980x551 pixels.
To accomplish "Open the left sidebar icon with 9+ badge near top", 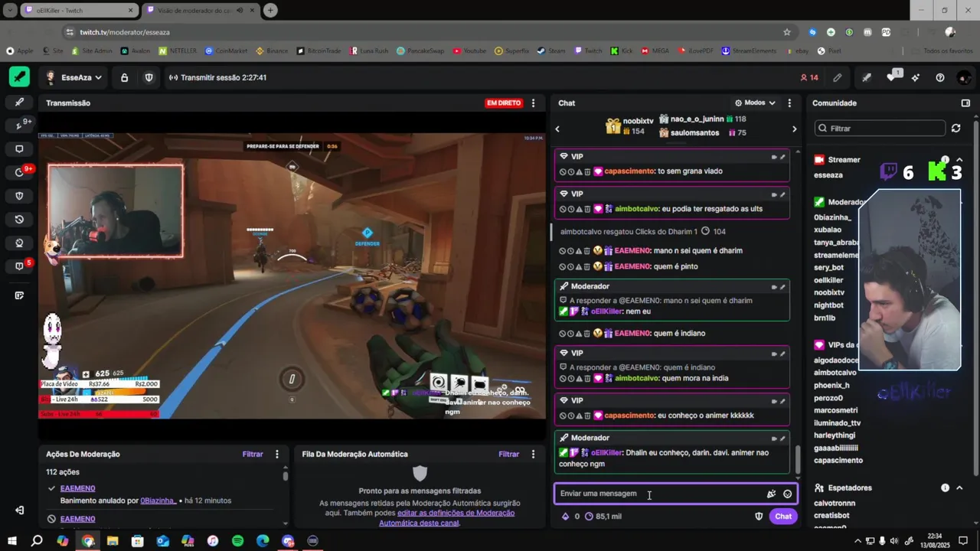I will click(20, 125).
